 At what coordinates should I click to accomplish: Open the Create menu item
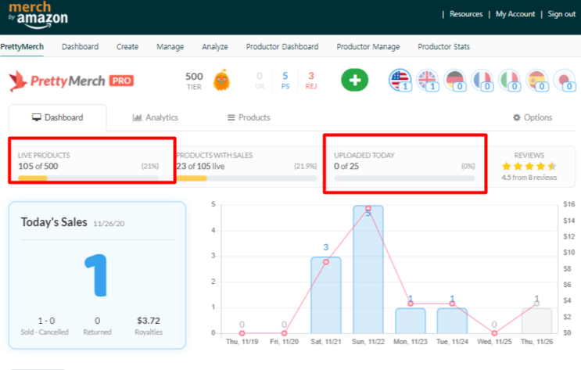127,47
